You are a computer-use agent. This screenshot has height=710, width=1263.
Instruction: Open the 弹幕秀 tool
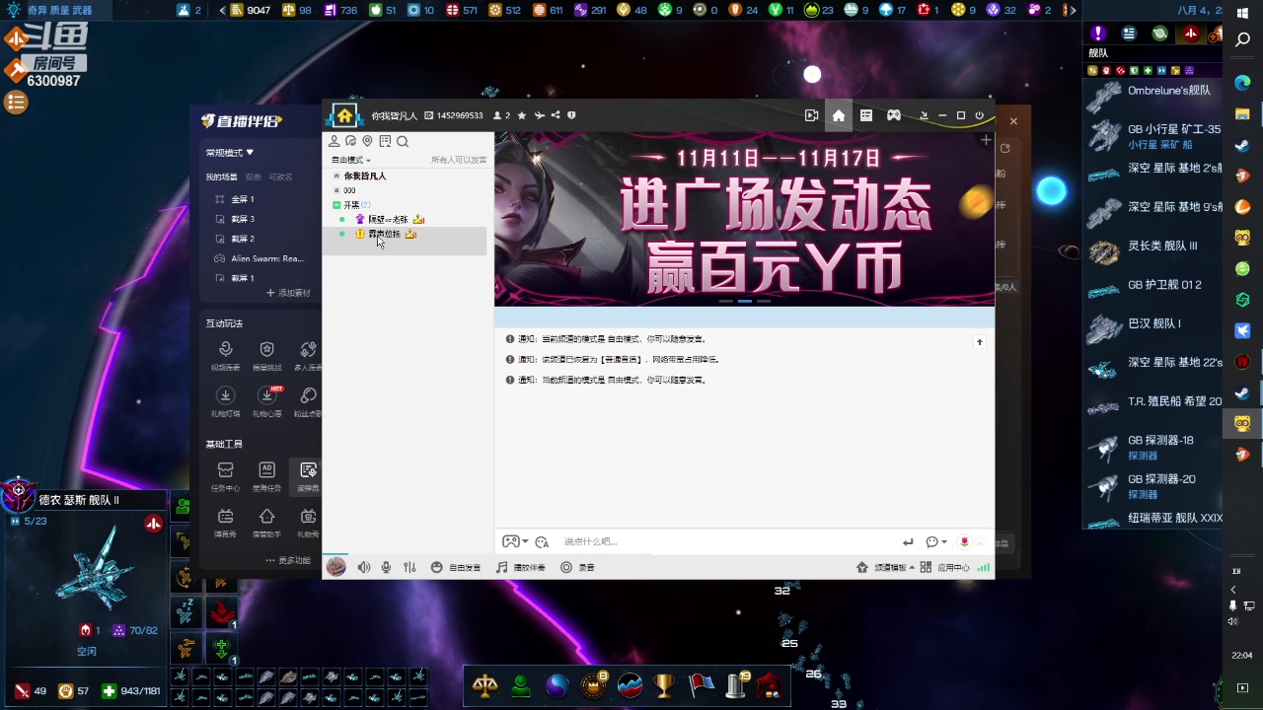pyautogui.click(x=225, y=523)
